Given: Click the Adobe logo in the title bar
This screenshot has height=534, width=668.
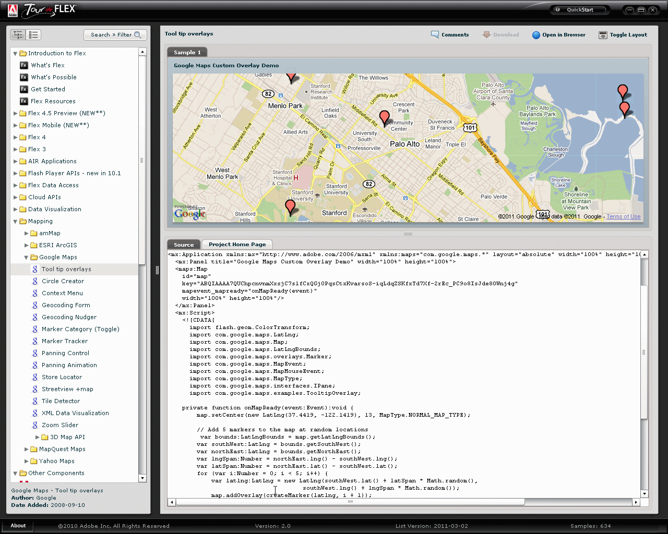Looking at the screenshot, I should [13, 10].
